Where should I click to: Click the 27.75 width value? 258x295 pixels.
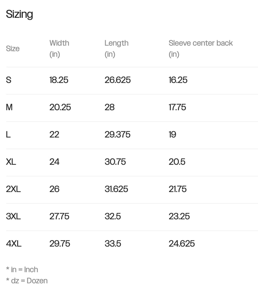(x=59, y=216)
